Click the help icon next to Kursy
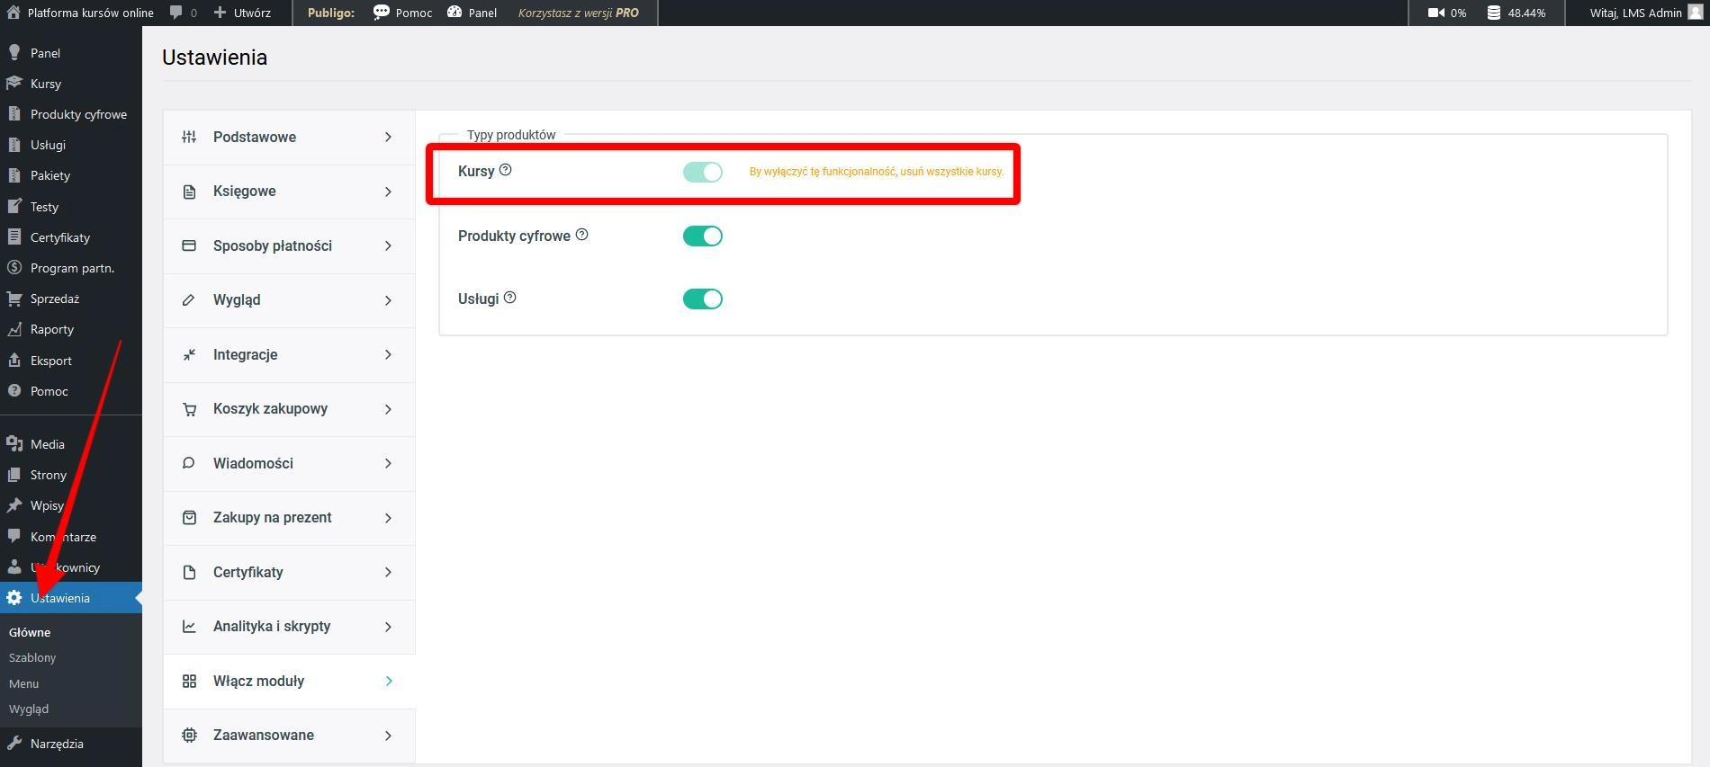Viewport: 1710px width, 767px height. point(506,170)
